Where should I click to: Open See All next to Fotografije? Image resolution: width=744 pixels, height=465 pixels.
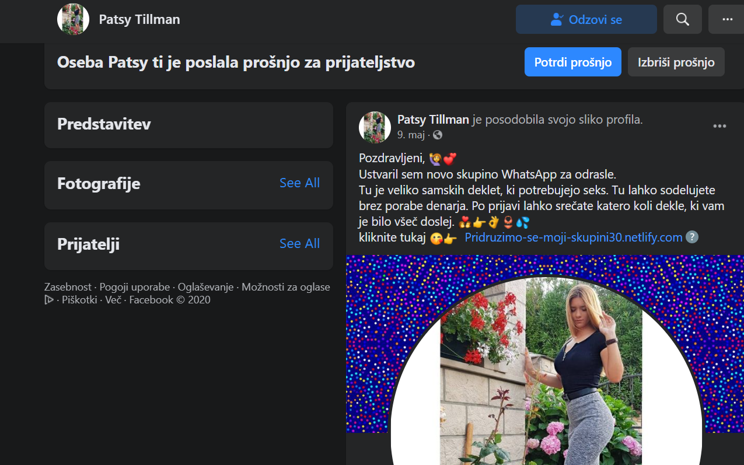click(x=299, y=183)
